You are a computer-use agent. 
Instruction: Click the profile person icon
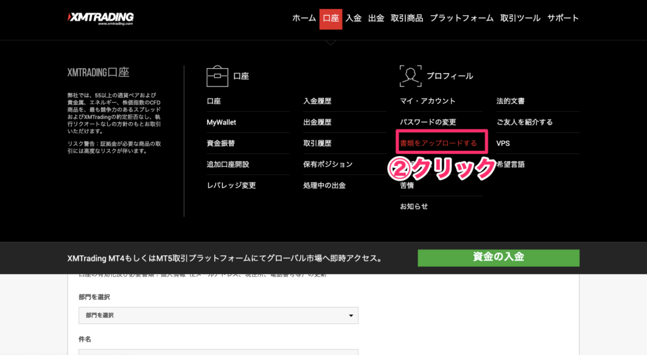(411, 76)
